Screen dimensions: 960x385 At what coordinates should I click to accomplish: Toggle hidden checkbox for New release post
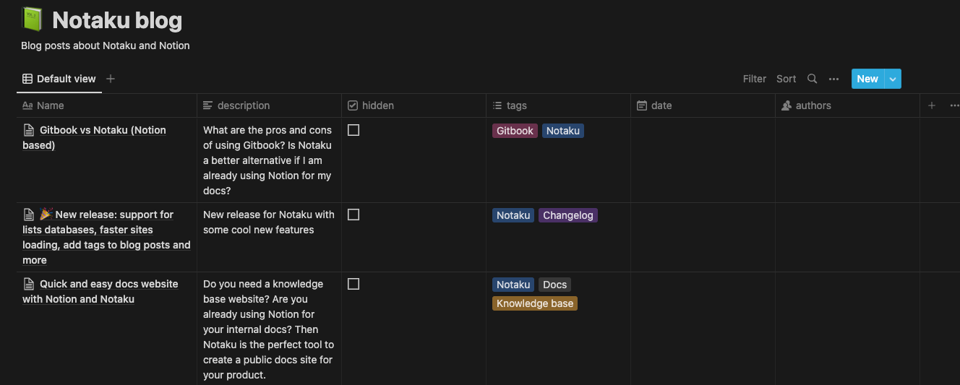353,215
